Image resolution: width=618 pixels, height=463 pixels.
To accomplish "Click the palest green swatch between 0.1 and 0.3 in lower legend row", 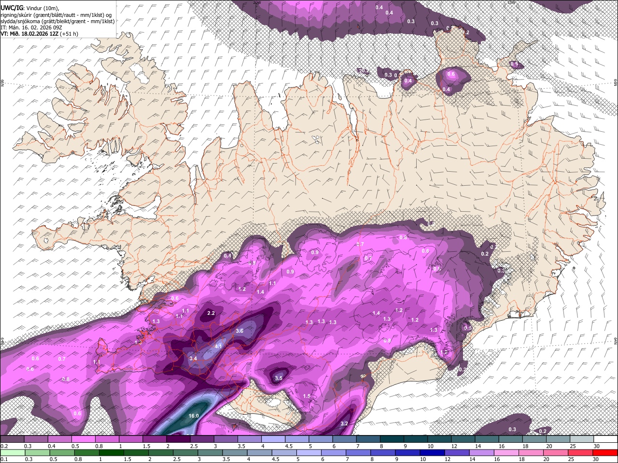I will pos(12,453).
